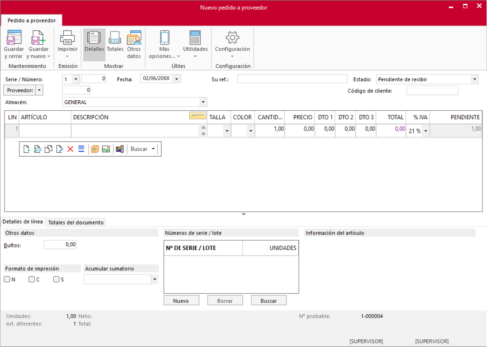Click the Nuevo serial number button
Image resolution: width=487 pixels, height=347 pixels.
(181, 301)
